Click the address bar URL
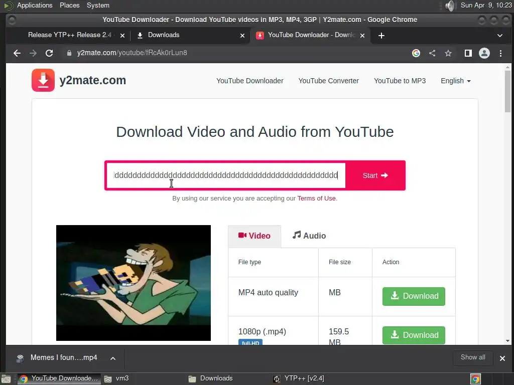Viewport: 514px width, 385px height. tap(132, 53)
